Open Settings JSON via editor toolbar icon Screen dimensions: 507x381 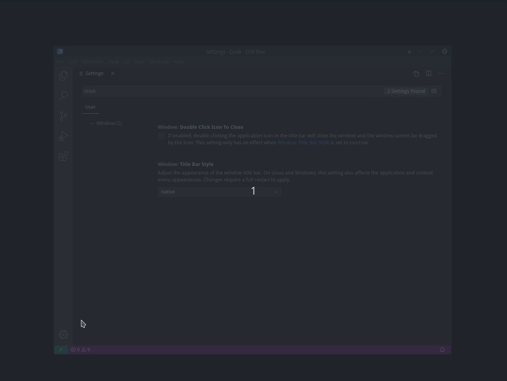tap(416, 73)
